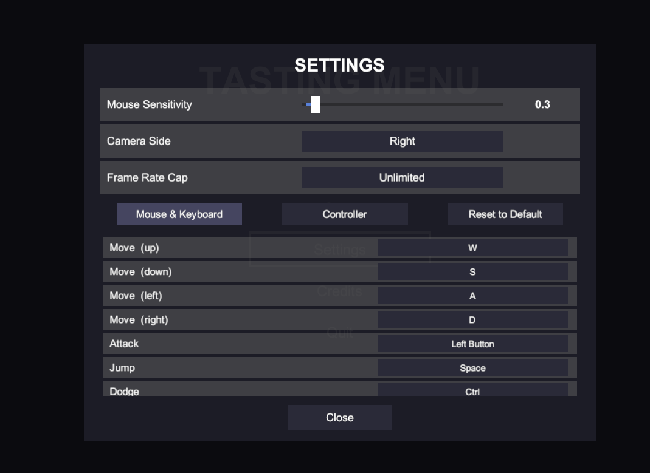Click the Camera Side label
The height and width of the screenshot is (473, 650).
[139, 141]
